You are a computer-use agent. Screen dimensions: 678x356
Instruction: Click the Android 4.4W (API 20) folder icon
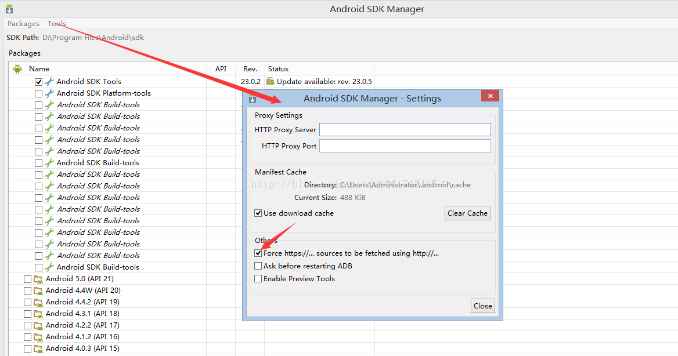tap(38, 290)
